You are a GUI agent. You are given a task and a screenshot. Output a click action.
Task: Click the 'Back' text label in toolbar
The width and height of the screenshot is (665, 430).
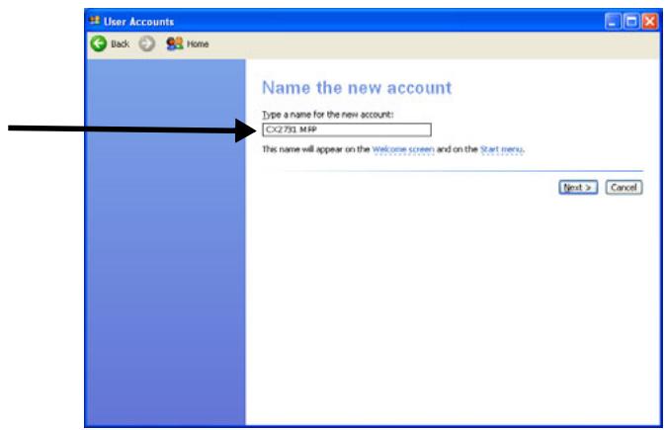[120, 46]
